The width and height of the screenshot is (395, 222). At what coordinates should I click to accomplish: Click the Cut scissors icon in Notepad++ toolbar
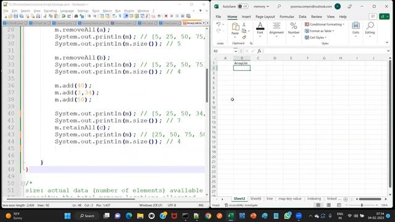pos(45,16)
